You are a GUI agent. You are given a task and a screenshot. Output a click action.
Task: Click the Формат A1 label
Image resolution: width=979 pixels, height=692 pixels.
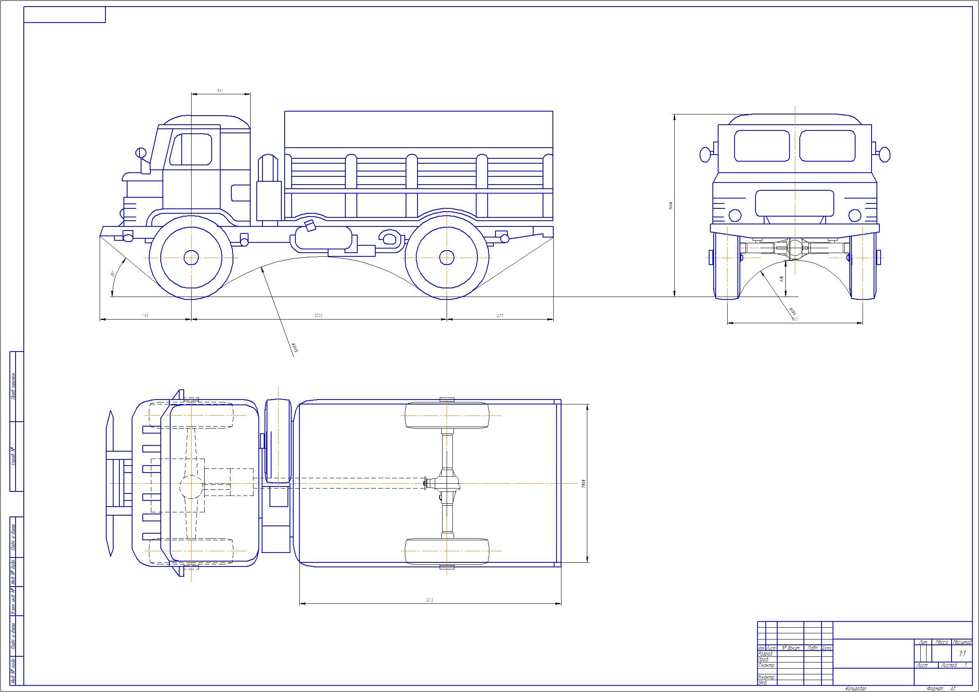tap(941, 689)
